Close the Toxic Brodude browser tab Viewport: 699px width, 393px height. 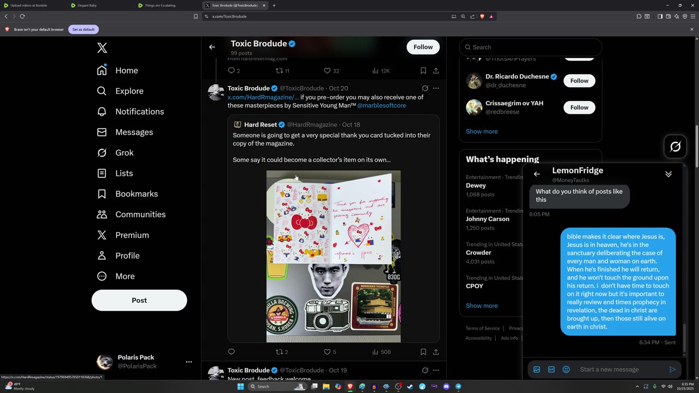coord(264,5)
